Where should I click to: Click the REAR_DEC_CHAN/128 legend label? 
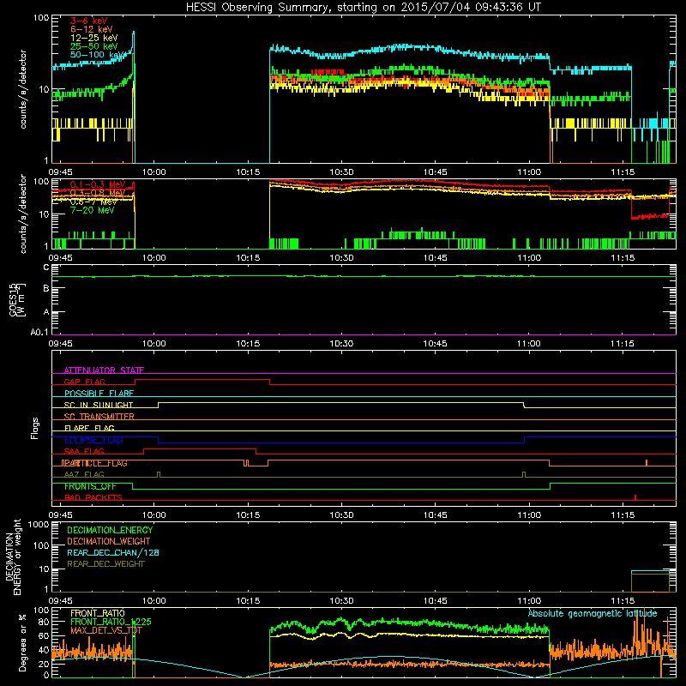tap(113, 552)
